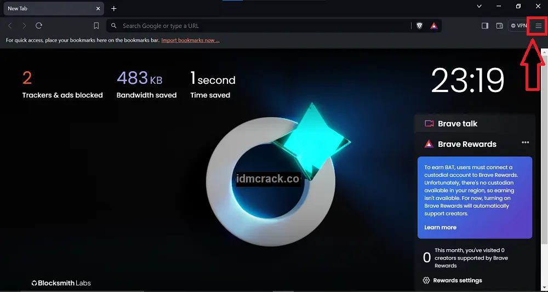Click Time saved stat
This screenshot has width=548, height=292.
click(x=213, y=84)
